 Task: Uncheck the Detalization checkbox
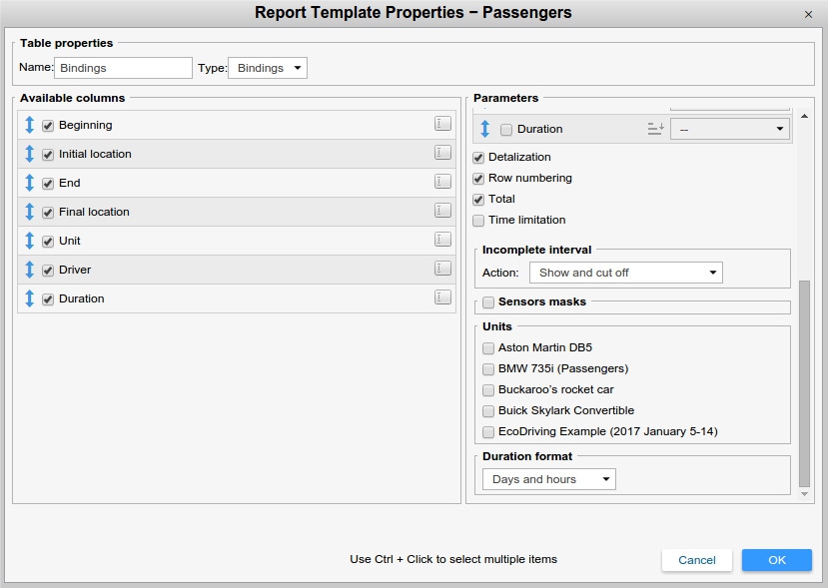click(x=479, y=158)
